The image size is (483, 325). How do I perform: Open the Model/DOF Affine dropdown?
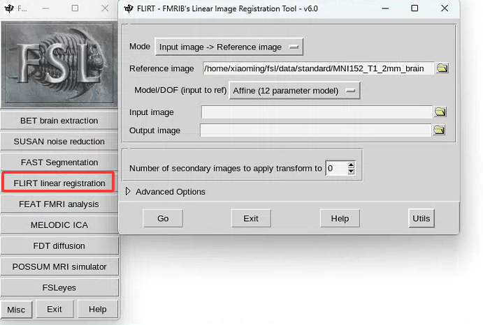tap(294, 91)
